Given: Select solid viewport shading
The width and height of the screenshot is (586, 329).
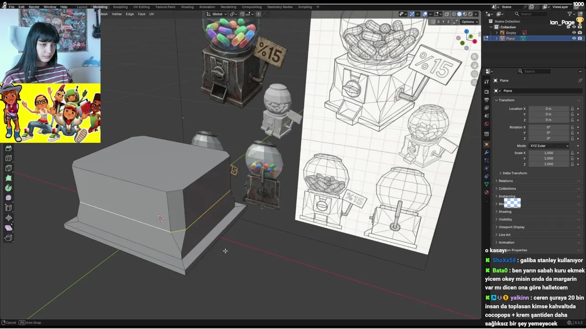Looking at the screenshot, I should click(x=459, y=14).
